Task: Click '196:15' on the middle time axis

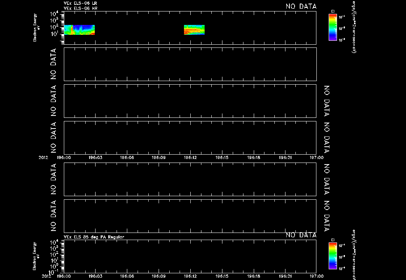Action: point(222,157)
